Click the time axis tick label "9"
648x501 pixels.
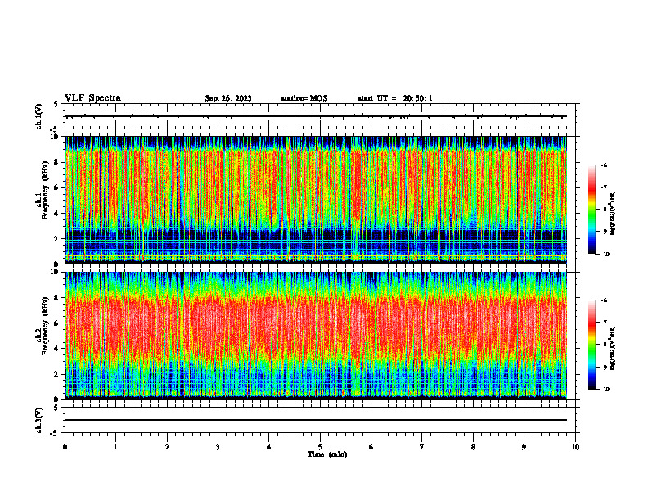(x=524, y=447)
